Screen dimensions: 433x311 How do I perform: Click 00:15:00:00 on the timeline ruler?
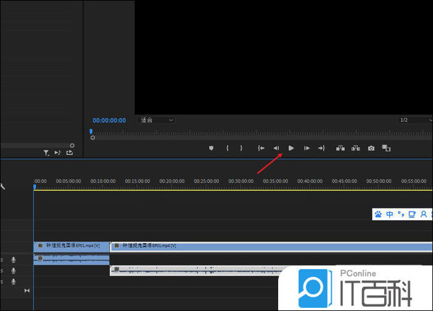(x=138, y=181)
